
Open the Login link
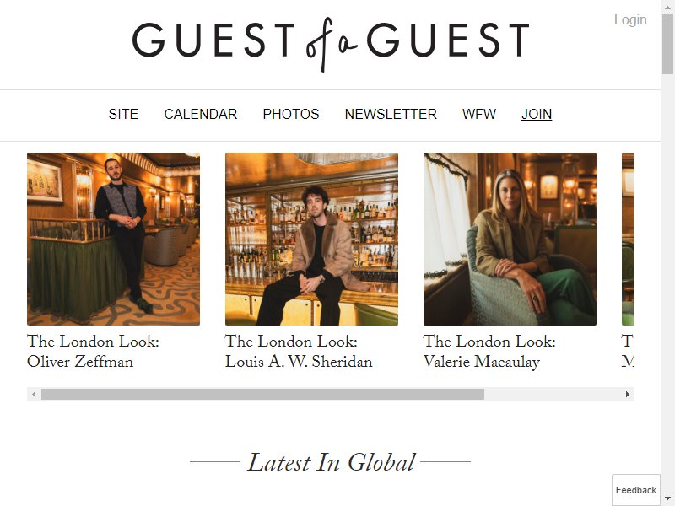630,19
